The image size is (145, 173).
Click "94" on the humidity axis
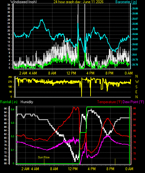pos(5,113)
